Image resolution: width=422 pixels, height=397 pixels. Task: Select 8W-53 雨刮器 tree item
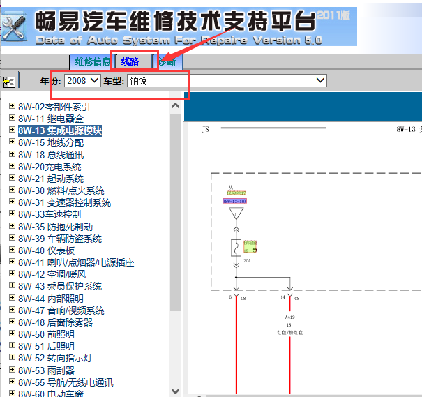(46, 370)
